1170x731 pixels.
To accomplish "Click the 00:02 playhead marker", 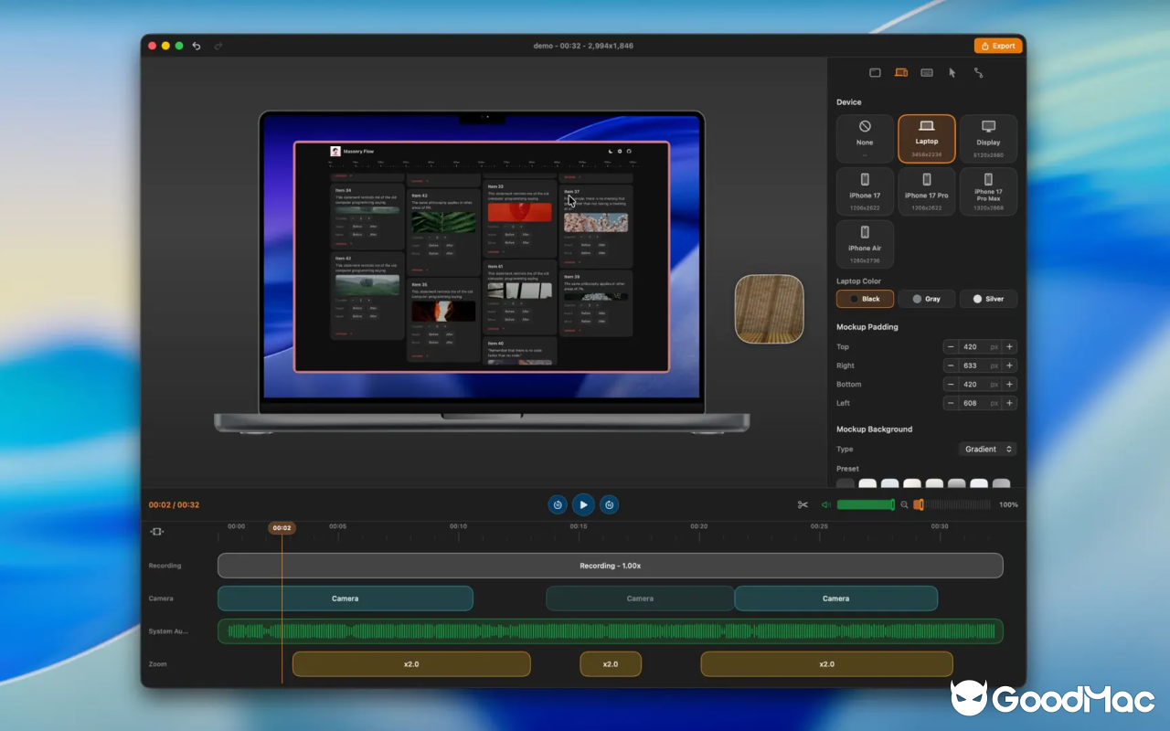I will (282, 528).
